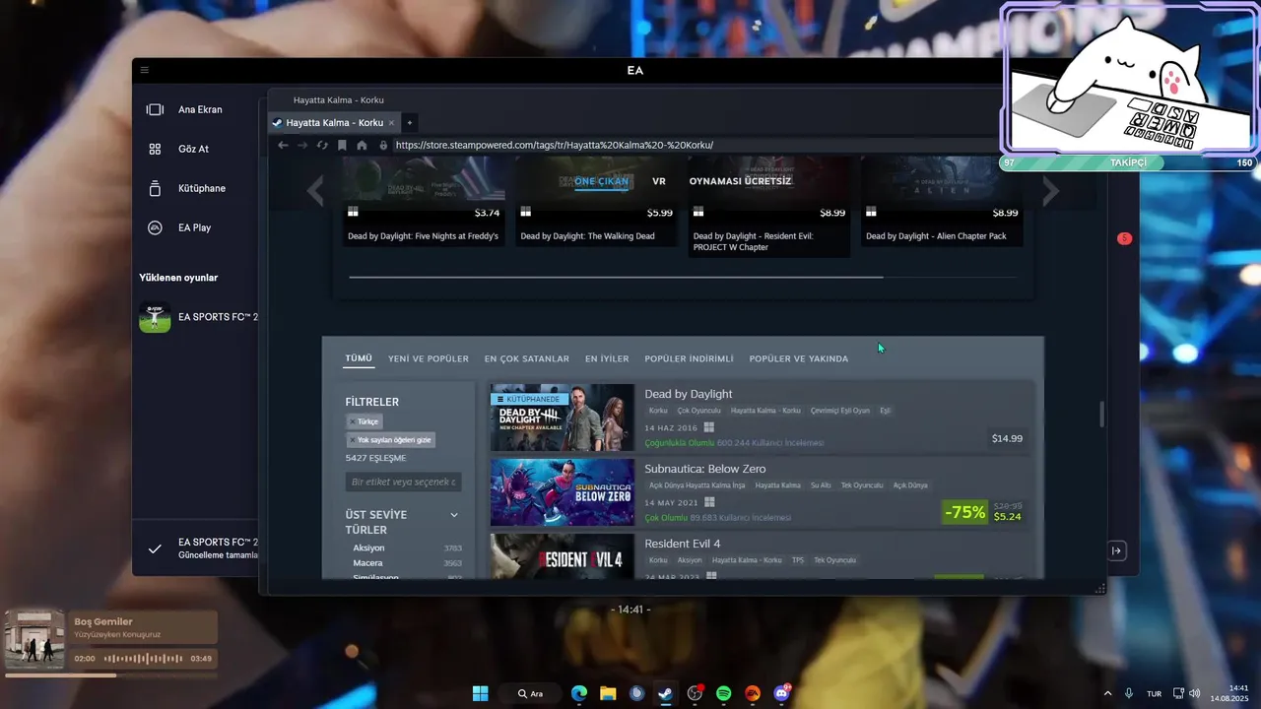Click the Boş Gemiler music widget progress bar

pos(110,676)
